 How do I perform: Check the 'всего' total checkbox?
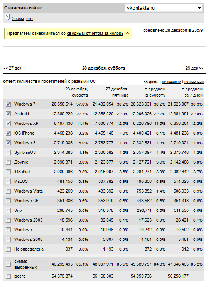(8, 276)
